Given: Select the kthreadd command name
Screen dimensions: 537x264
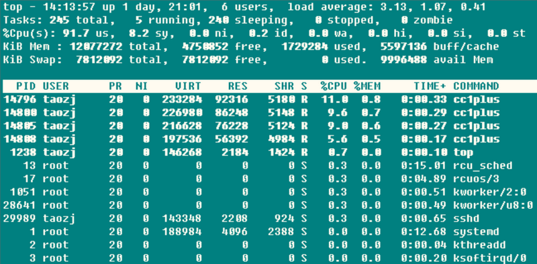Looking at the screenshot, I should click(479, 245).
